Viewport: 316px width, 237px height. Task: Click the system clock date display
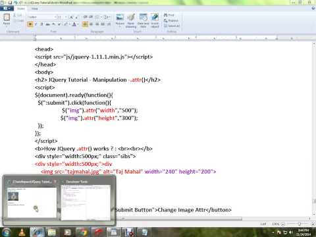303,232
